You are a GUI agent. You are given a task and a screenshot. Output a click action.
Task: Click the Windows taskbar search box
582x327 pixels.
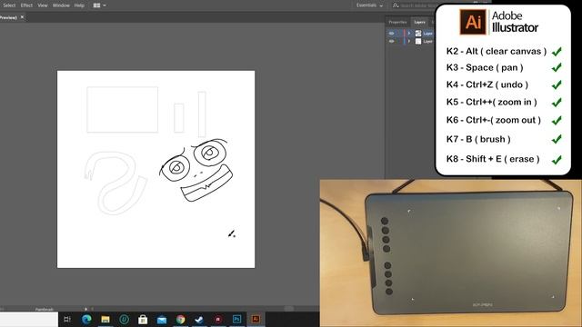click(29, 319)
